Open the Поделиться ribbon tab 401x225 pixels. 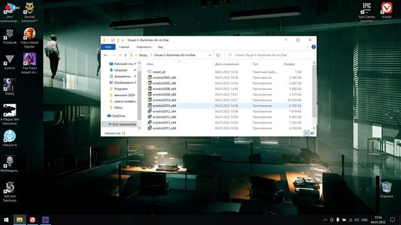pos(143,47)
